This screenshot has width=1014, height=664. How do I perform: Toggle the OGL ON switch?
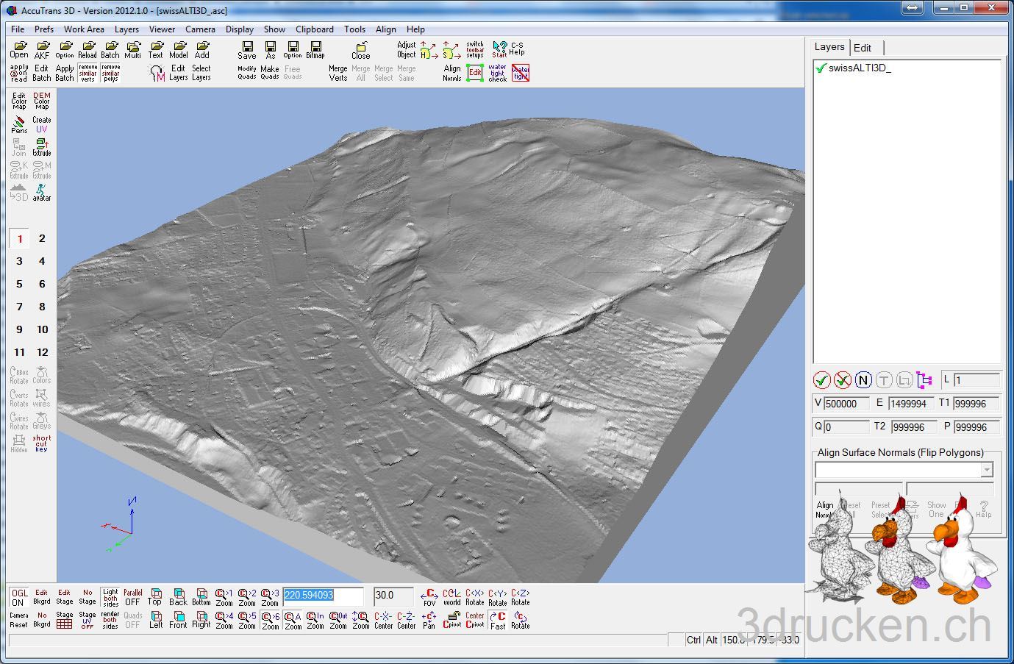pyautogui.click(x=18, y=597)
